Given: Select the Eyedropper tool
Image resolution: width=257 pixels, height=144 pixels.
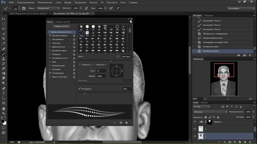Looking at the screenshot, I should click(4, 44).
